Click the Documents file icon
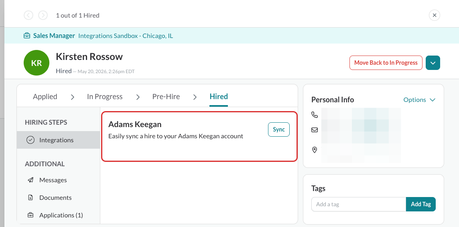Viewport: 459px width, 227px height. (x=30, y=197)
